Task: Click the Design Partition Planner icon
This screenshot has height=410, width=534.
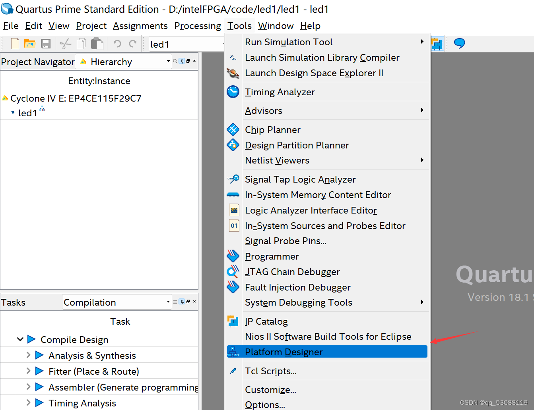Action: pyautogui.click(x=233, y=145)
